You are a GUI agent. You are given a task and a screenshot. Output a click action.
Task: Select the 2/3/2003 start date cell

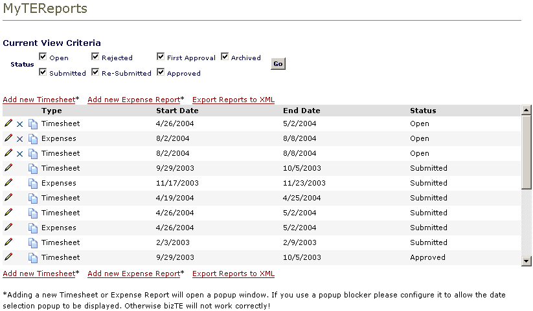click(173, 242)
